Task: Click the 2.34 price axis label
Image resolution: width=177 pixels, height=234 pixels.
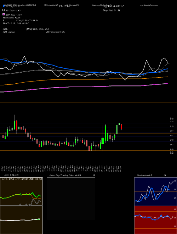Action: coord(171,122)
